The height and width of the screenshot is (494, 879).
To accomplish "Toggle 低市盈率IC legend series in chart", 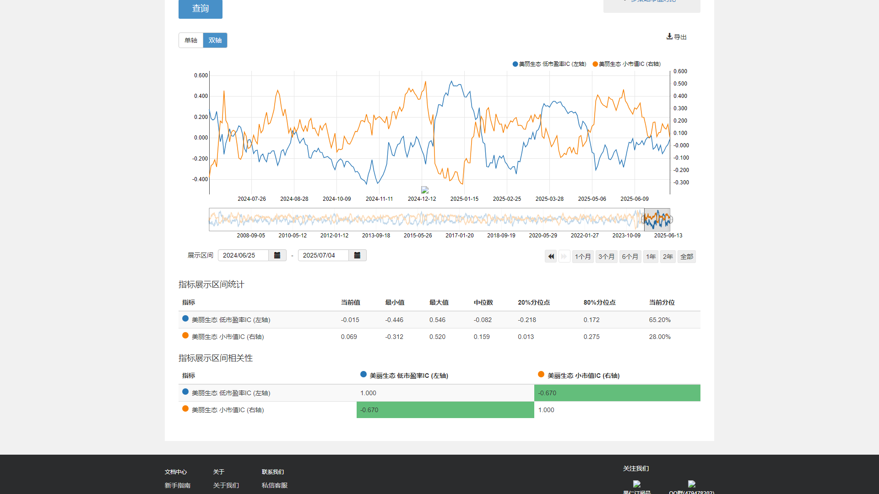I will tap(549, 64).
